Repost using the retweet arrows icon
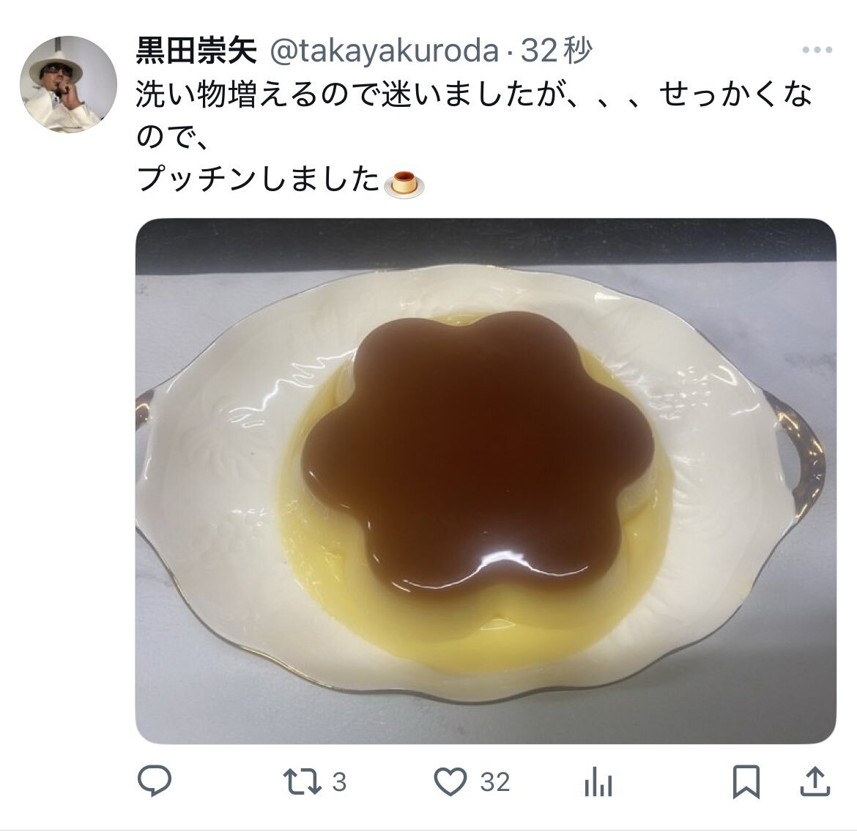Image resolution: width=857 pixels, height=832 pixels. [x=302, y=781]
